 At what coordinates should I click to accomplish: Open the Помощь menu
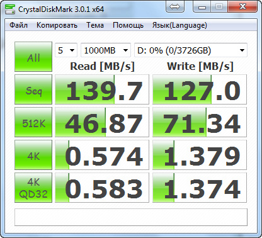click(128, 25)
